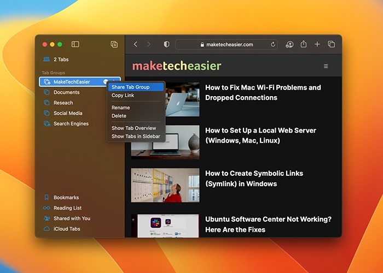Select Delete in the context menu

[x=136, y=116]
